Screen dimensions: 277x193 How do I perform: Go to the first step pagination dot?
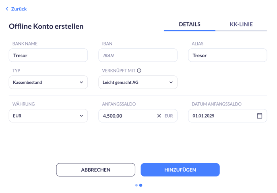point(136,185)
